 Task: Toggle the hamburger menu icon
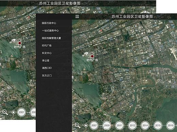[x=77, y=17]
